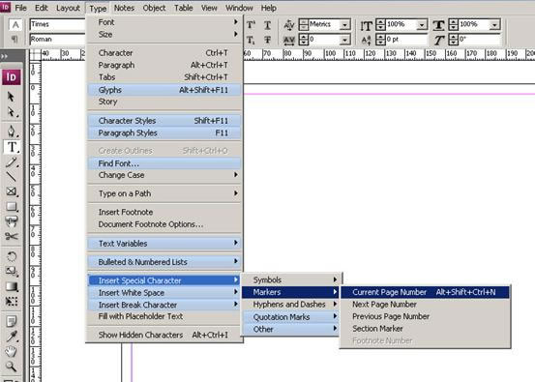This screenshot has width=535, height=382.
Task: Switch to Character Formatting Controls
Action: (x=15, y=24)
